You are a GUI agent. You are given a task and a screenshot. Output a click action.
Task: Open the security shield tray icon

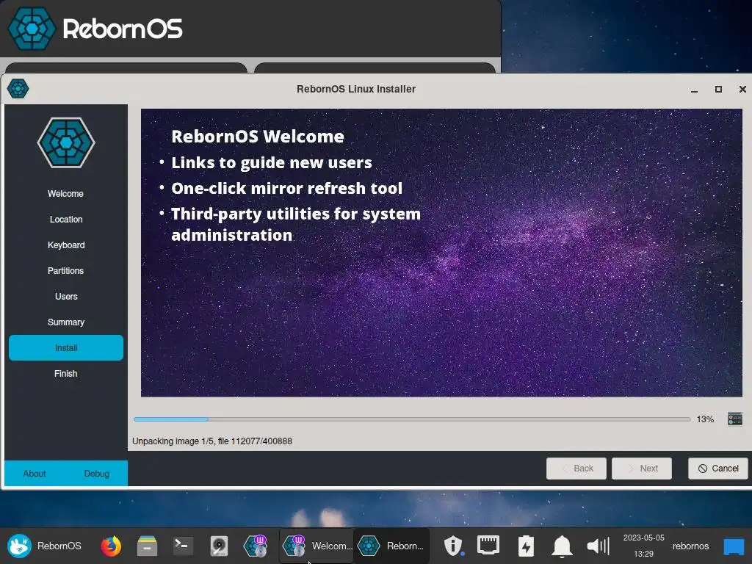[452, 546]
